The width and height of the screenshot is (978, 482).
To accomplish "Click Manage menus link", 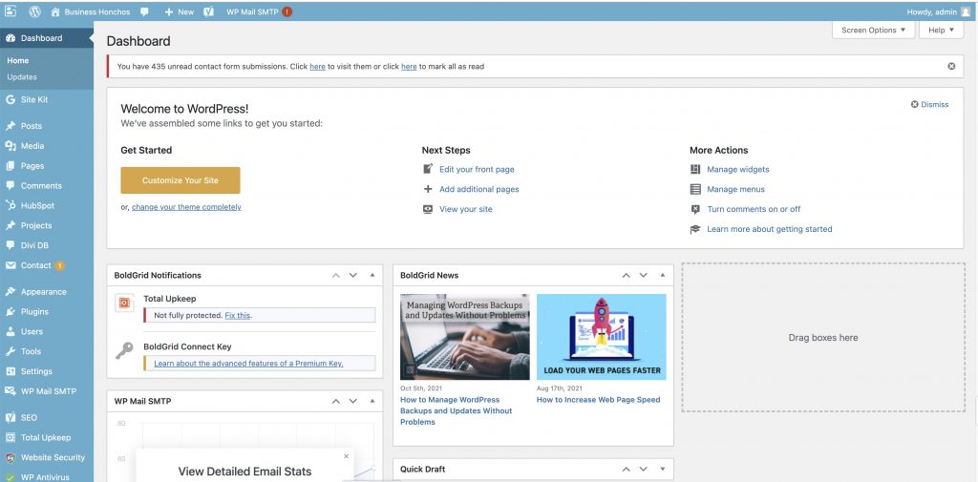I will pyautogui.click(x=735, y=190).
